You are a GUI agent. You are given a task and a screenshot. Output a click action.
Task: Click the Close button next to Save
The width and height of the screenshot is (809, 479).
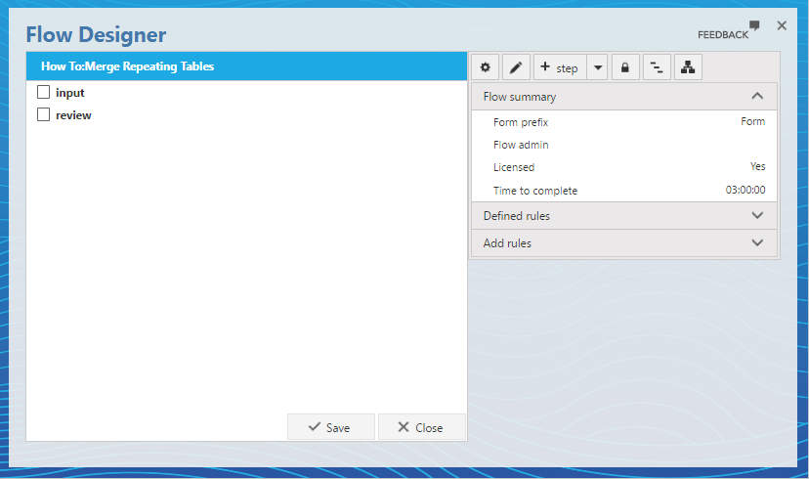[421, 427]
